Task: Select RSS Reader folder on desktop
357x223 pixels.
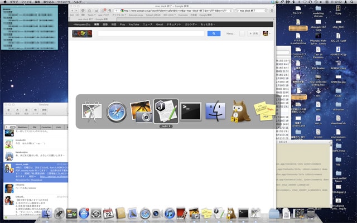Action: [x=318, y=65]
